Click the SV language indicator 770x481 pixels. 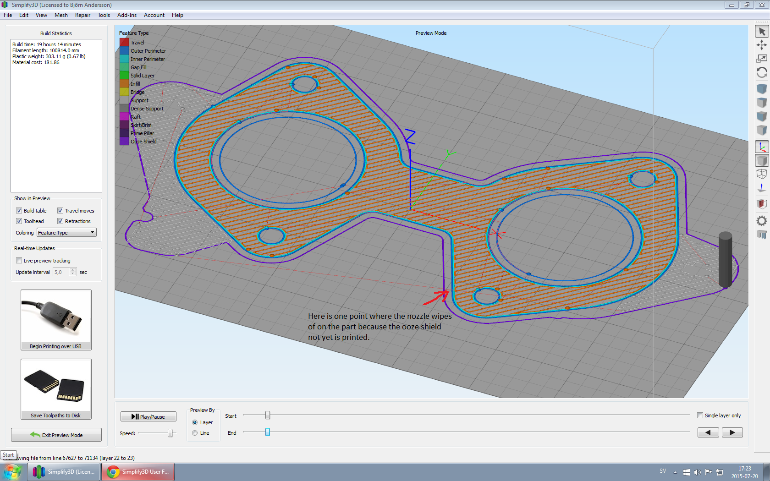pyautogui.click(x=663, y=471)
